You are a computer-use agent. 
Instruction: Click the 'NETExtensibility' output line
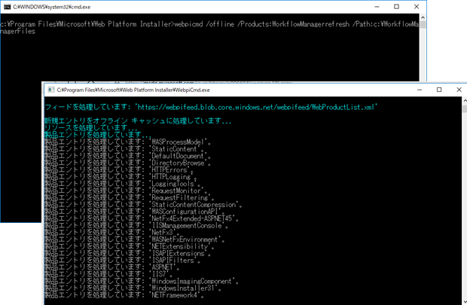[130, 246]
